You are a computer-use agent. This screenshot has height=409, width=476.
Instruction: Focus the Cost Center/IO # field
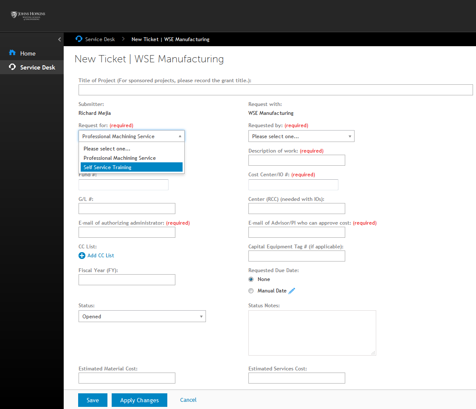pos(293,185)
